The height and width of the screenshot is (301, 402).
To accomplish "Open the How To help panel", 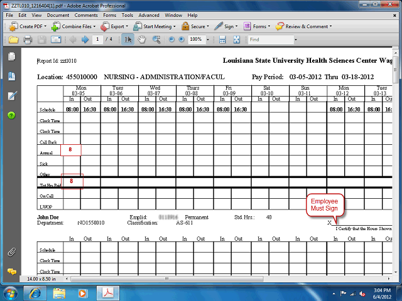I will coord(11,115).
